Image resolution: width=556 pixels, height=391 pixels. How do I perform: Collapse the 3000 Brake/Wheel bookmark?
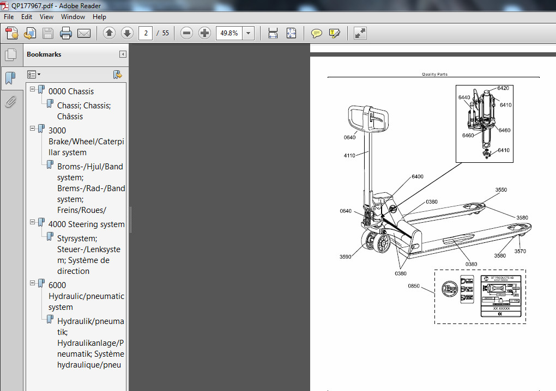(x=33, y=128)
